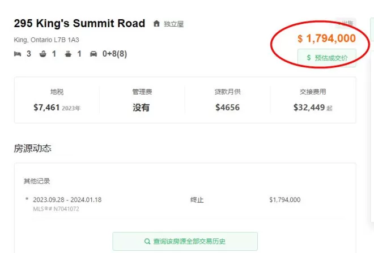This screenshot has height=253, width=374.
Task: Select 295 King's Summit Road title
Action: point(79,23)
